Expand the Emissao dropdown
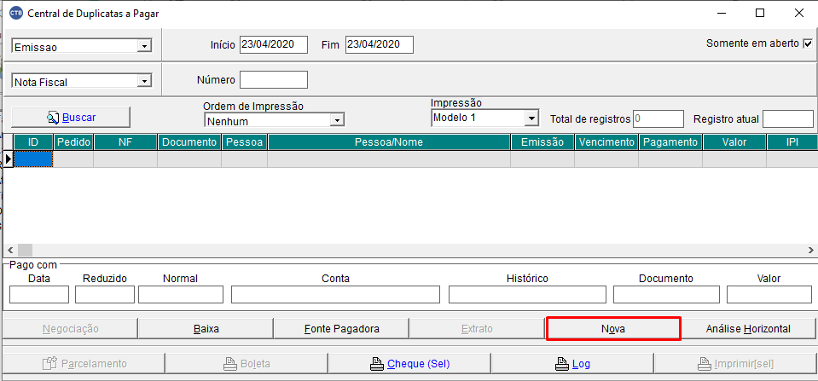Image resolution: width=818 pixels, height=381 pixels. point(143,46)
